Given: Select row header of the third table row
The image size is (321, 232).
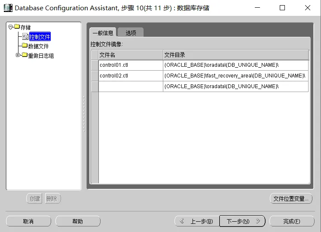Looking at the screenshot, I should (x=95, y=86).
